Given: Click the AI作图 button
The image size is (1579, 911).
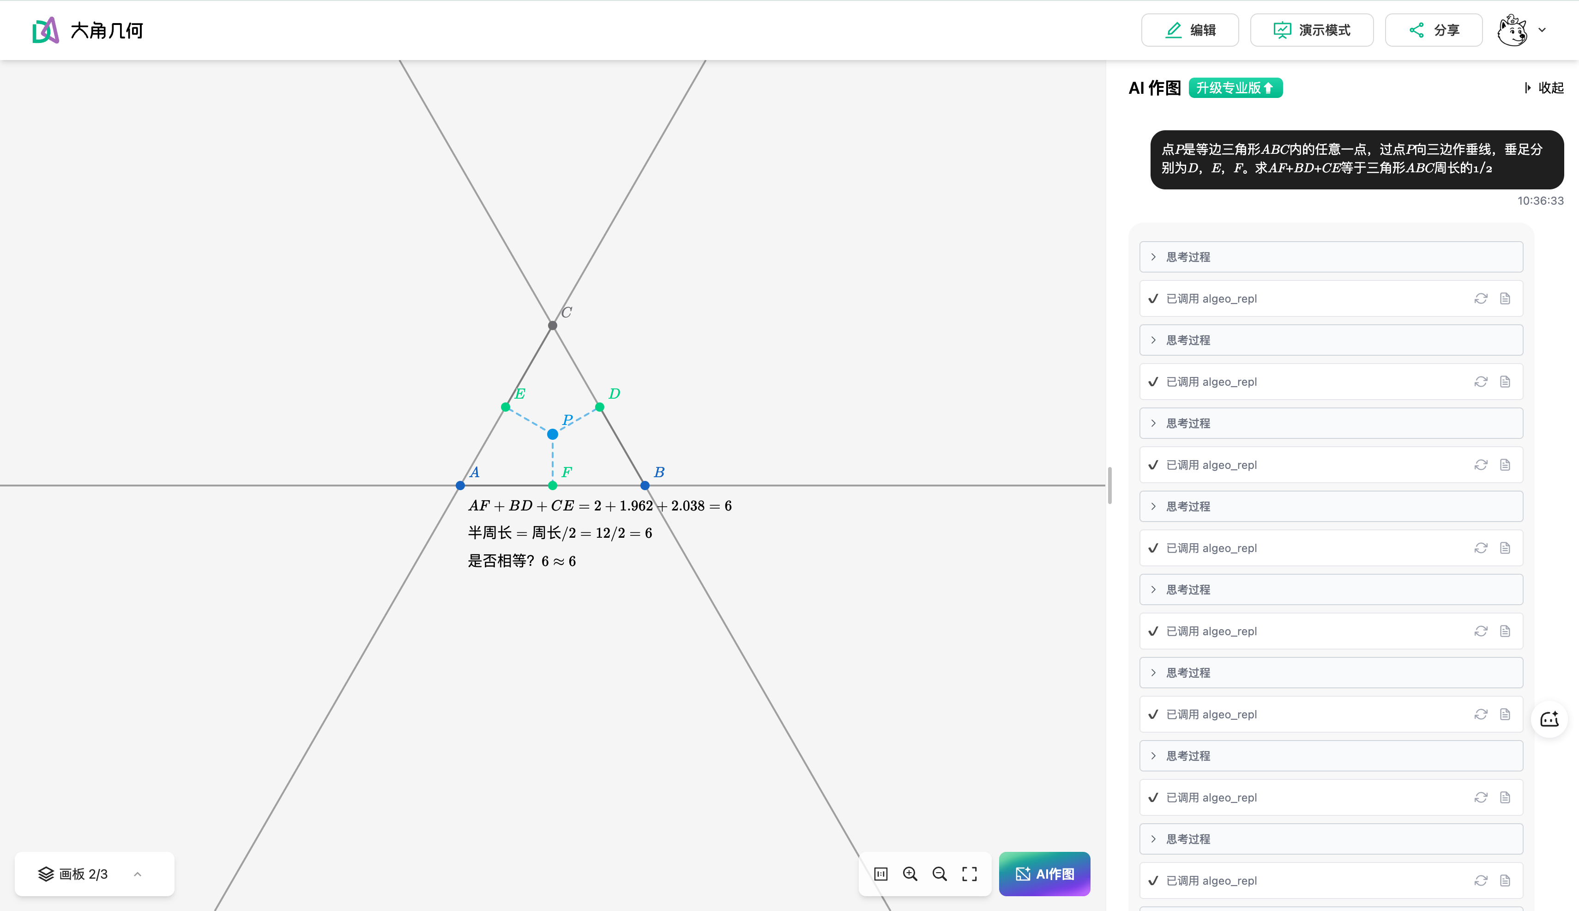Looking at the screenshot, I should [1044, 874].
